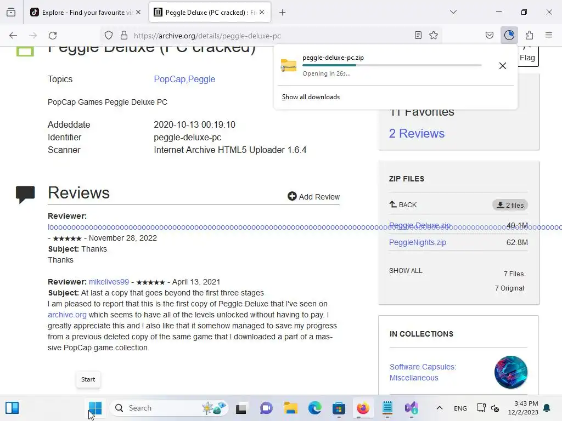Click the taskbar Search box
The height and width of the screenshot is (421, 562).
168,408
